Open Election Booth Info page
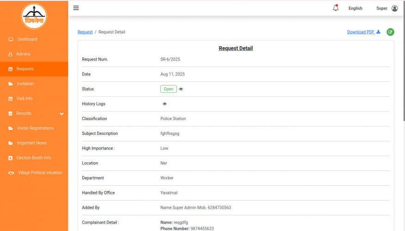Image resolution: width=405 pixels, height=231 pixels. point(34,158)
